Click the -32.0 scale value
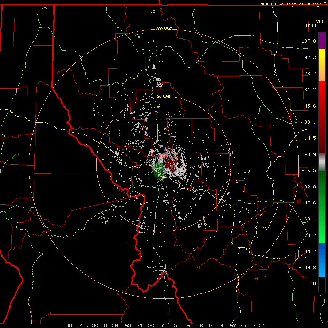Image resolution: width=328 pixels, height=328 pixels. point(309,187)
